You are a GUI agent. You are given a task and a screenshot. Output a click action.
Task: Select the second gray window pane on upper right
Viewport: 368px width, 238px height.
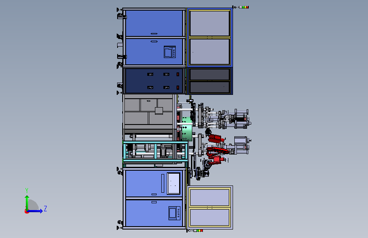click(x=210, y=52)
